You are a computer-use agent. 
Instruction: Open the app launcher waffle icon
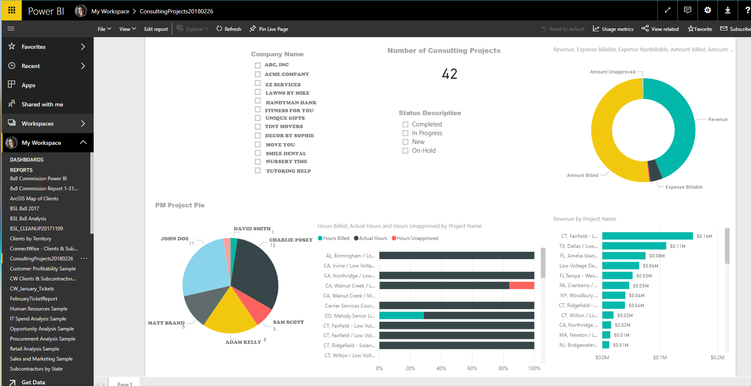(11, 10)
